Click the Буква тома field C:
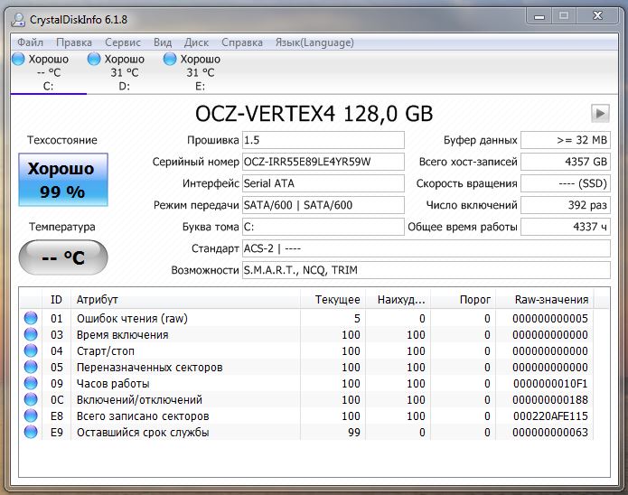Screen dimensions: 628x495 [323, 227]
